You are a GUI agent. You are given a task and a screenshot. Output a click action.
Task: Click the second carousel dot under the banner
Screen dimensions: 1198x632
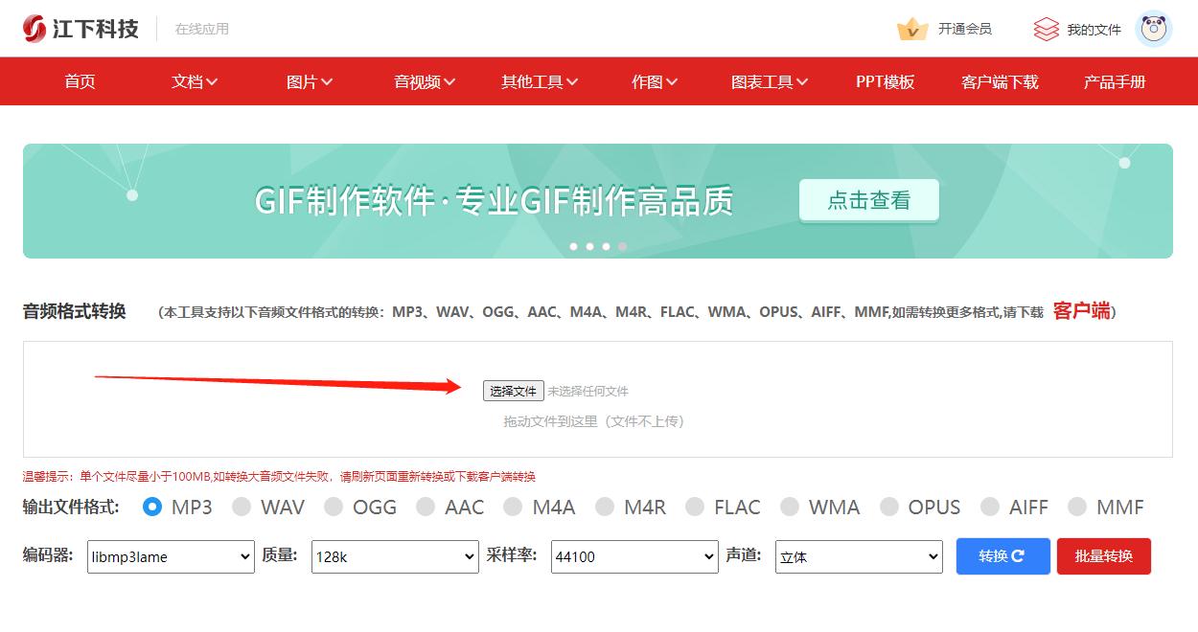click(588, 247)
